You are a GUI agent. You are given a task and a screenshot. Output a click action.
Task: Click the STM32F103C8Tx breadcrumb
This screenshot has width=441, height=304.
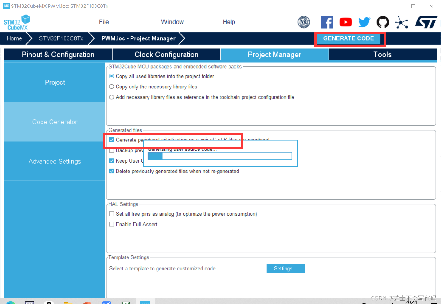pos(61,38)
